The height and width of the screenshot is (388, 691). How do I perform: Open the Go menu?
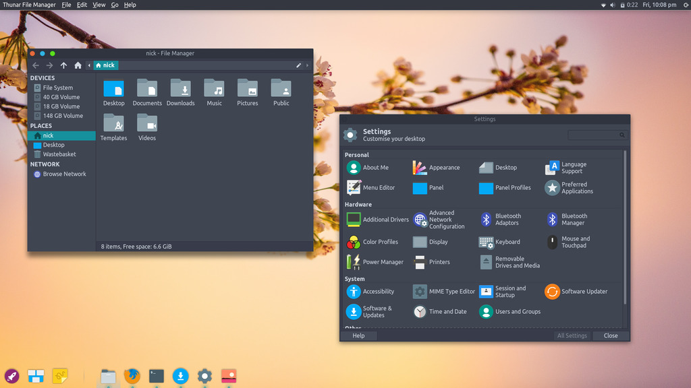pyautogui.click(x=114, y=5)
